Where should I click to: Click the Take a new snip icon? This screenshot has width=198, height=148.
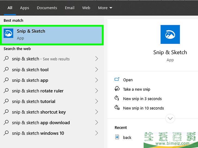click(117, 89)
